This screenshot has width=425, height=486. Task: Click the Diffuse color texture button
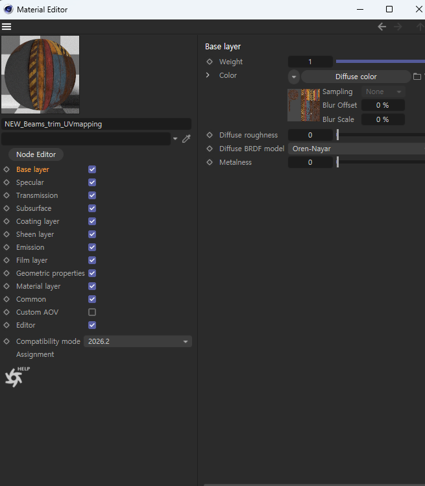click(356, 77)
